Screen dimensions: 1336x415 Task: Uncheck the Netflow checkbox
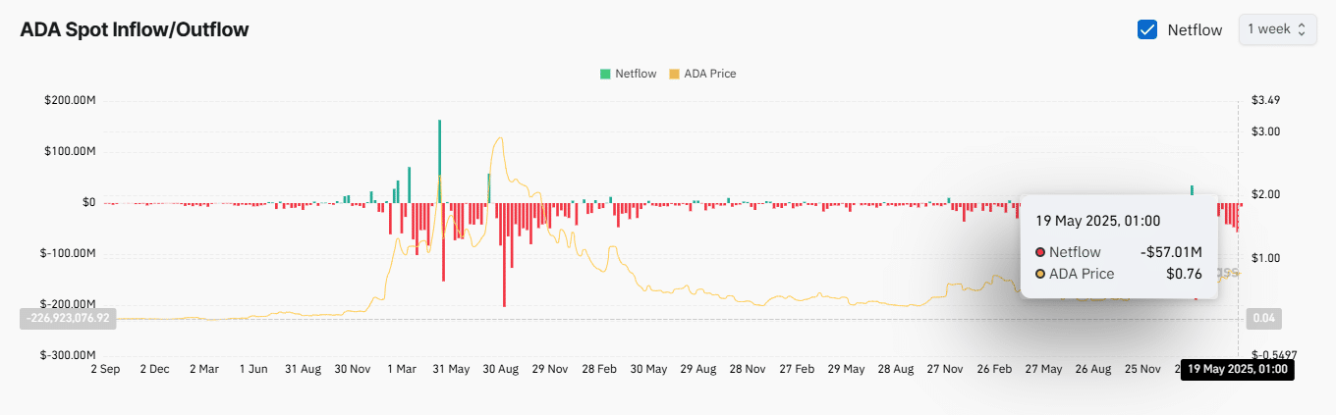tap(1146, 29)
